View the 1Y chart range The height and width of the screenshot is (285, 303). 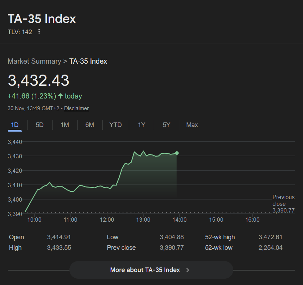(141, 125)
